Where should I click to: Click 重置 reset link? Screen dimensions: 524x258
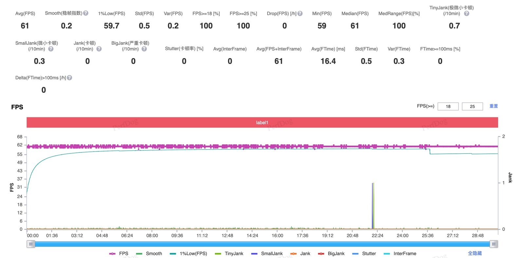(x=494, y=106)
